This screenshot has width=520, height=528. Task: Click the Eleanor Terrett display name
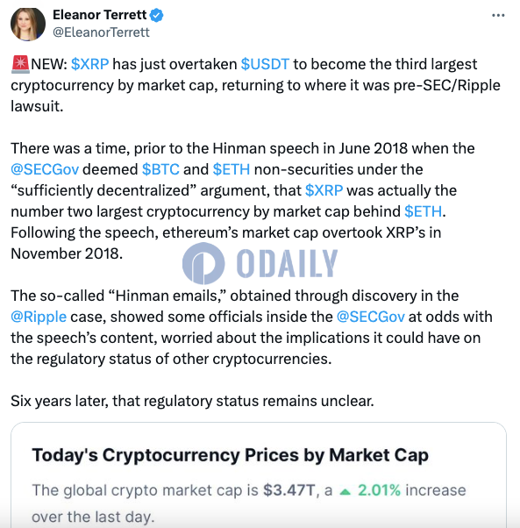(100, 15)
